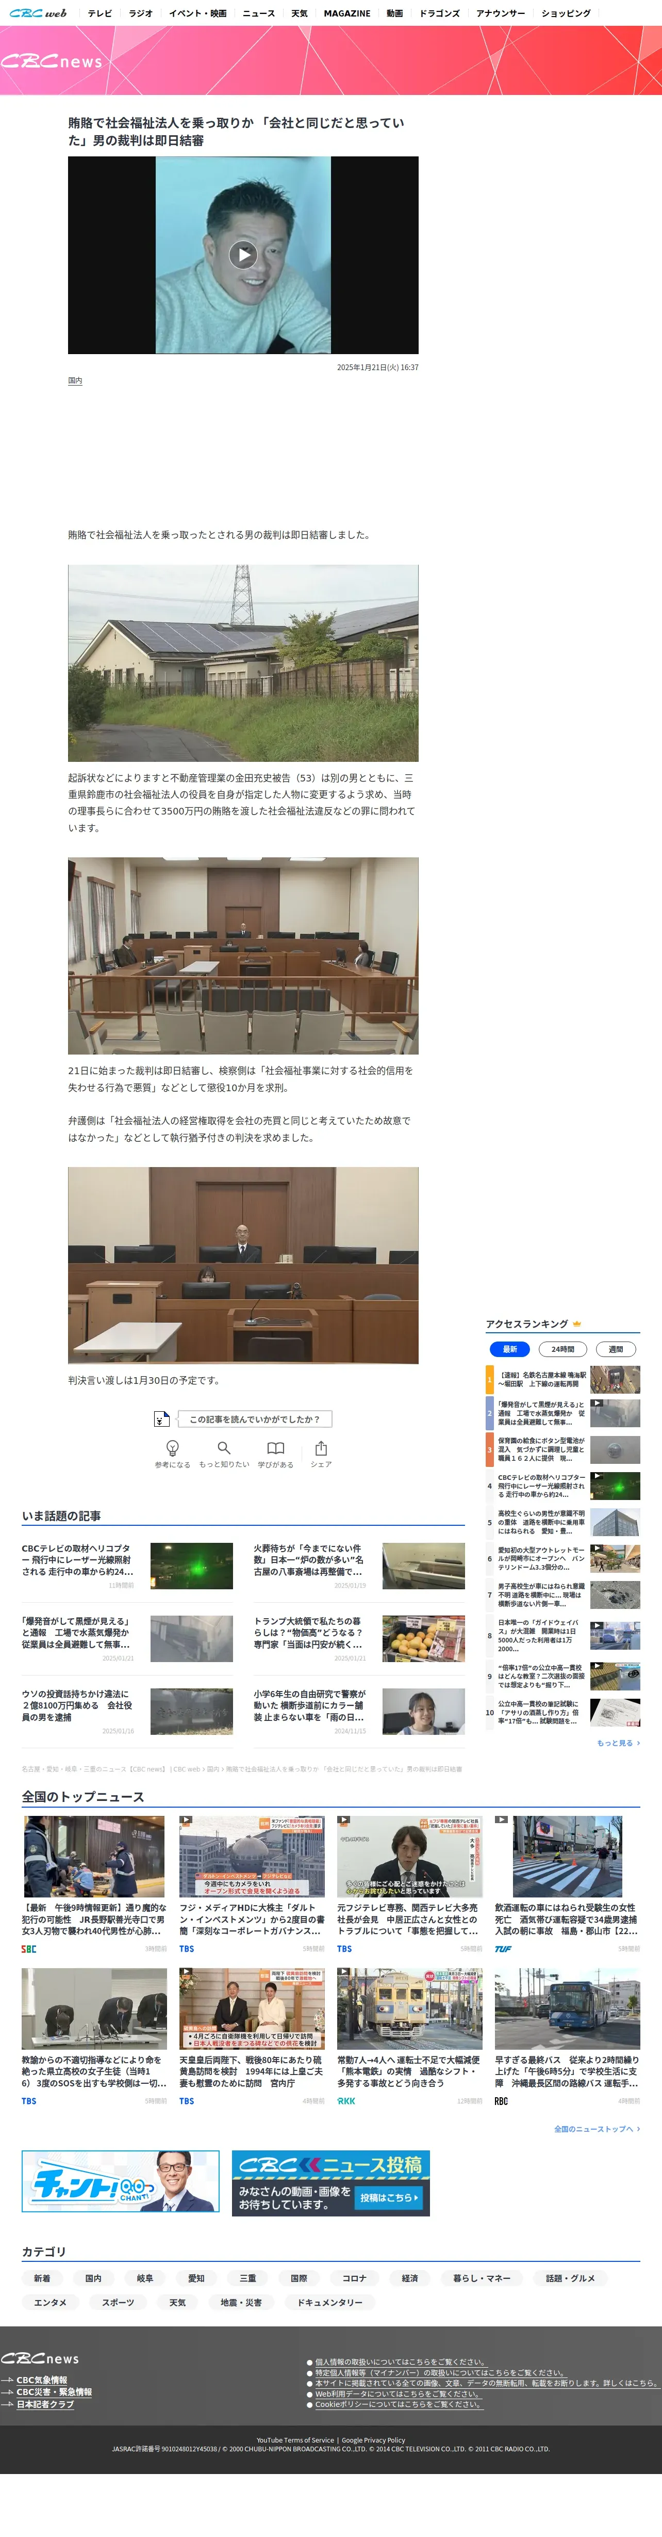
Task: Select the 経済 category chip
Action: coord(409,2278)
